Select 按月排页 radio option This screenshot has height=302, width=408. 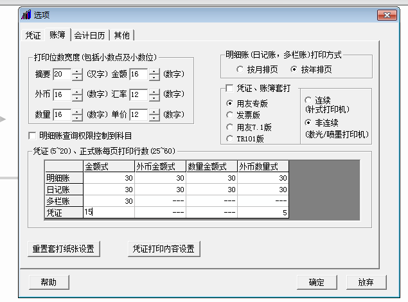tap(240, 69)
